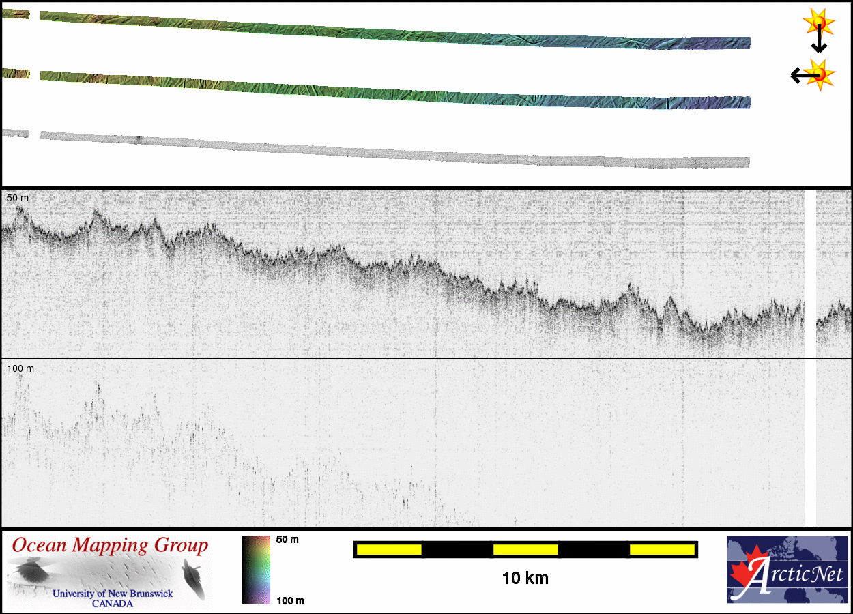Click the rightmost yellow scale bar segment
This screenshot has height=614, width=853.
(x=662, y=549)
